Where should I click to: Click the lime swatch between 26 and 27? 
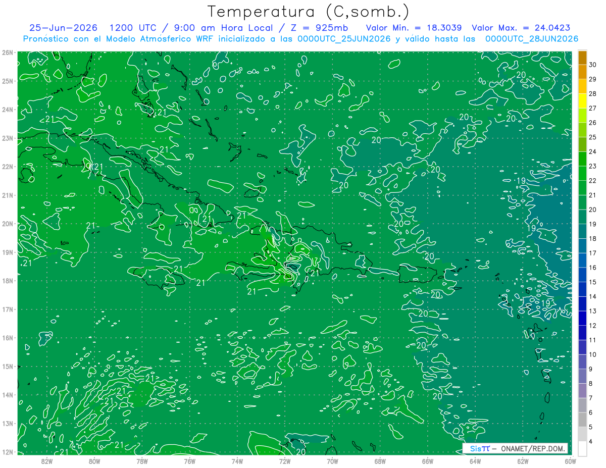pos(582,115)
